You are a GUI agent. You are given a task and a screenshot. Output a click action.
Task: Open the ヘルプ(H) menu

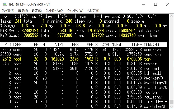coord(93,11)
